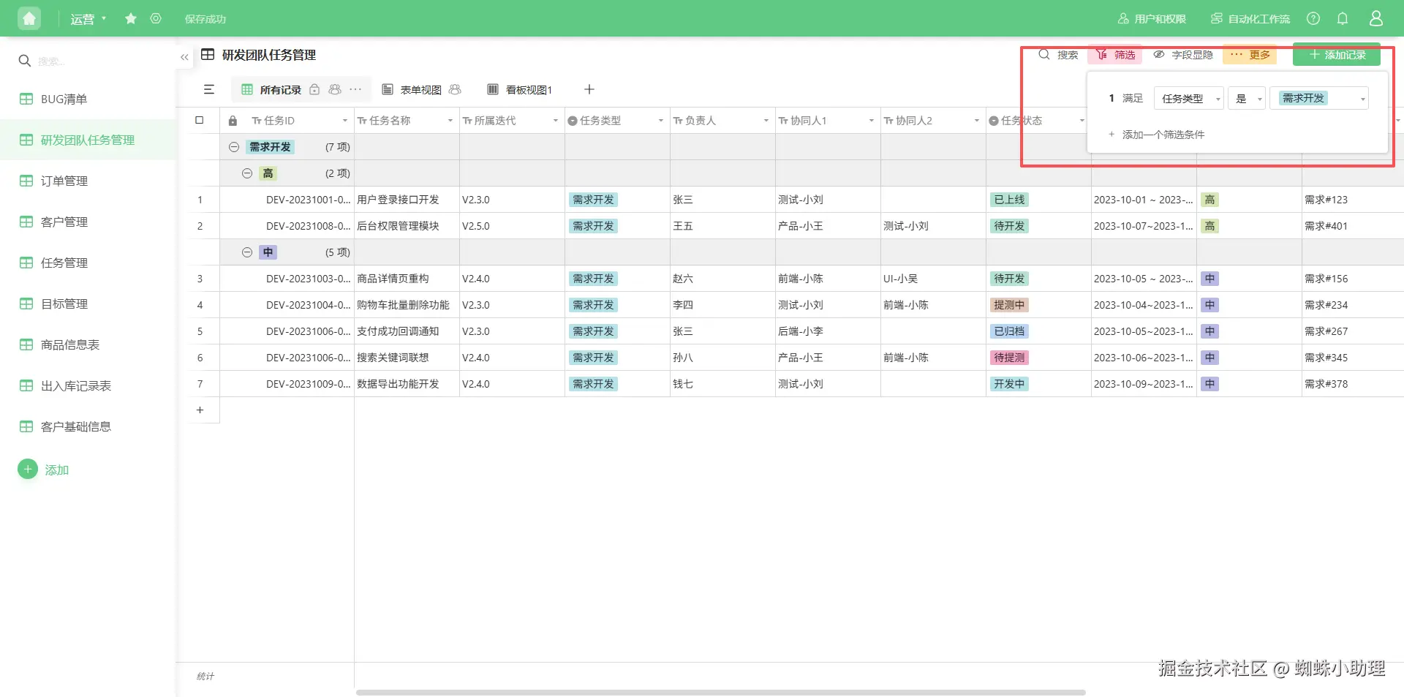Go to the home page icon
This screenshot has height=697, width=1404.
click(29, 18)
